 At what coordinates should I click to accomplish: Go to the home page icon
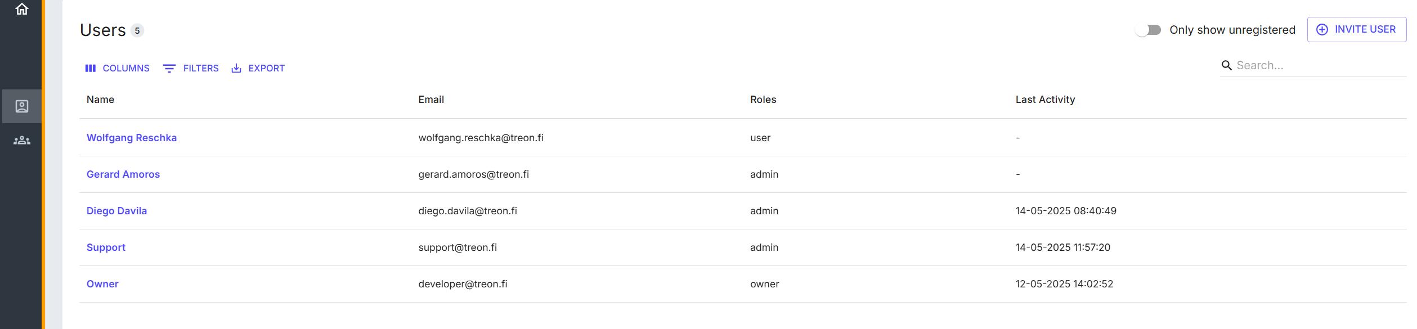pos(22,9)
